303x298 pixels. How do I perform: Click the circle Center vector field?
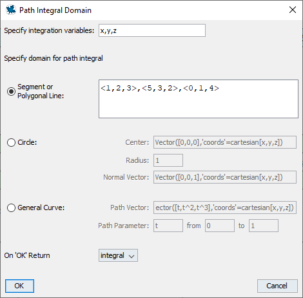point(225,142)
